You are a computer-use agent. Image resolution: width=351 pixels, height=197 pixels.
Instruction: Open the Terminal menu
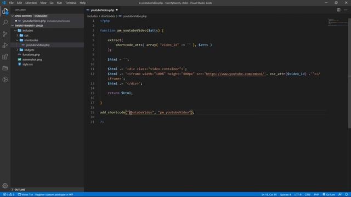pyautogui.click(x=71, y=3)
